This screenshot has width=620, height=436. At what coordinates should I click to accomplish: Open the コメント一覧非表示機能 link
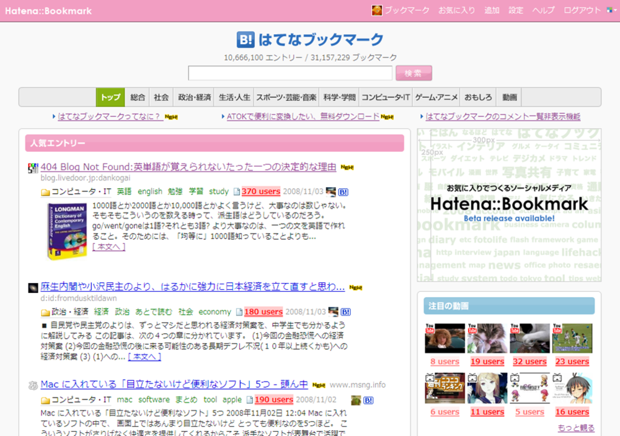point(503,116)
